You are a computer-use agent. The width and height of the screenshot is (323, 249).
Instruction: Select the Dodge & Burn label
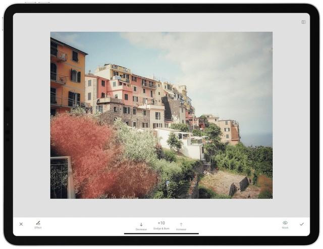tap(161, 229)
